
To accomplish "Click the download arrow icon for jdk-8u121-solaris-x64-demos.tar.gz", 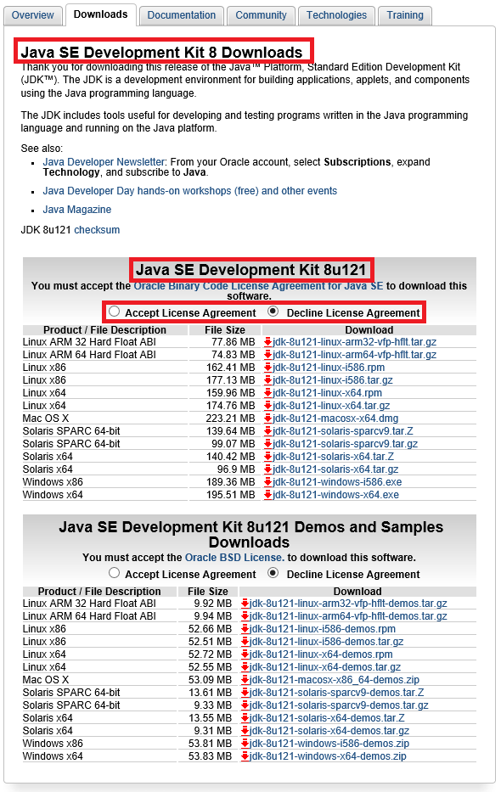I will coord(245,730).
